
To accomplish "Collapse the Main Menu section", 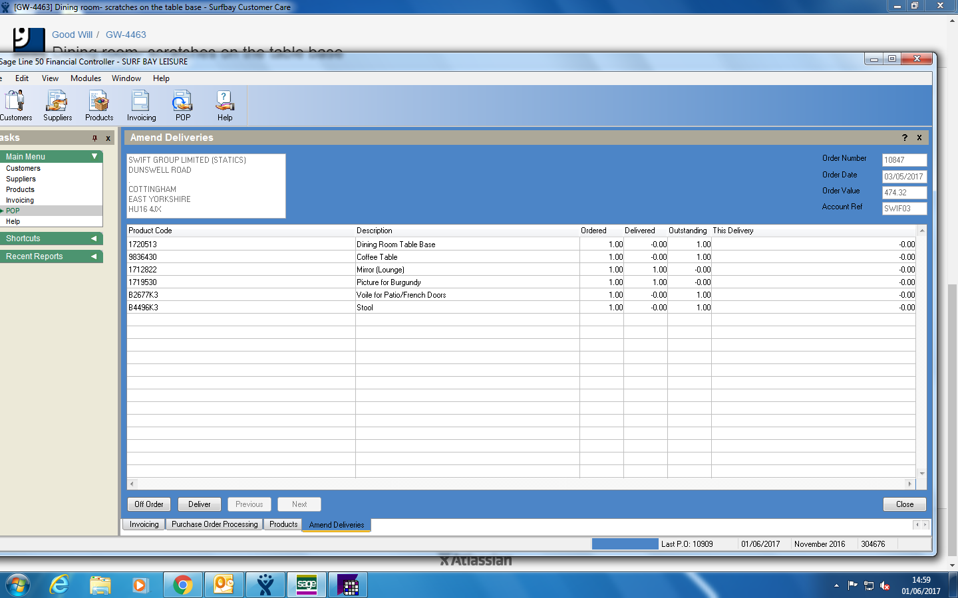I will coord(94,156).
